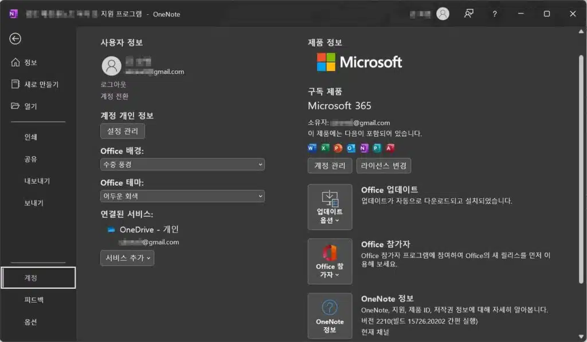
Task: Click the 설정 관리 button
Action: click(x=123, y=131)
